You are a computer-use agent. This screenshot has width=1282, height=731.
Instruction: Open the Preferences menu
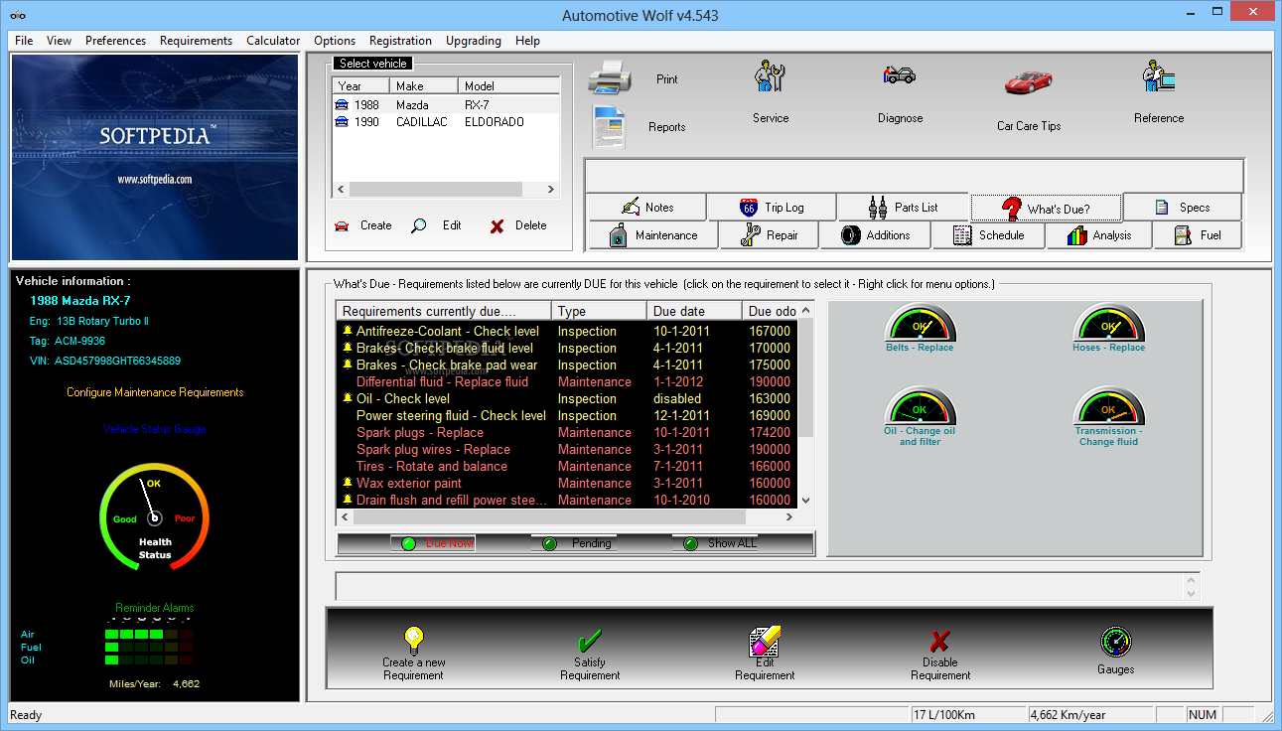[x=115, y=41]
